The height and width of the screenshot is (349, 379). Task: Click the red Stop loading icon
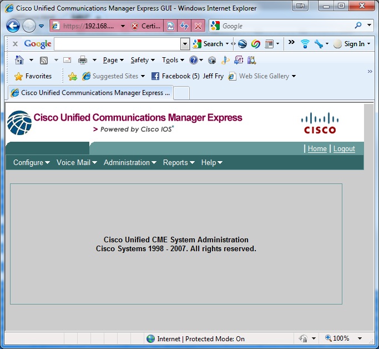pos(198,26)
